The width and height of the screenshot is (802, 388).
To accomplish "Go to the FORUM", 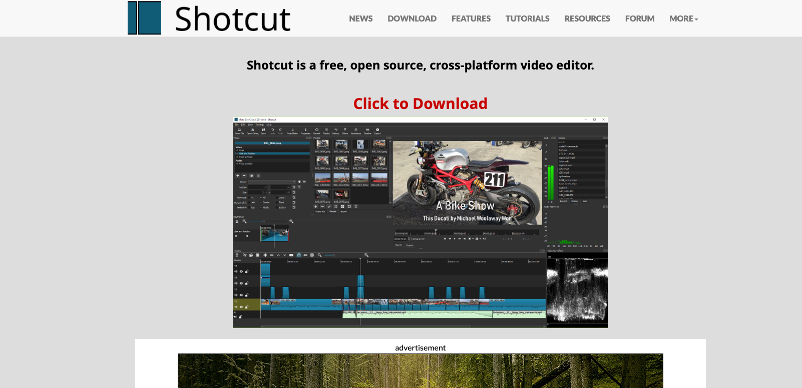I will coord(639,18).
